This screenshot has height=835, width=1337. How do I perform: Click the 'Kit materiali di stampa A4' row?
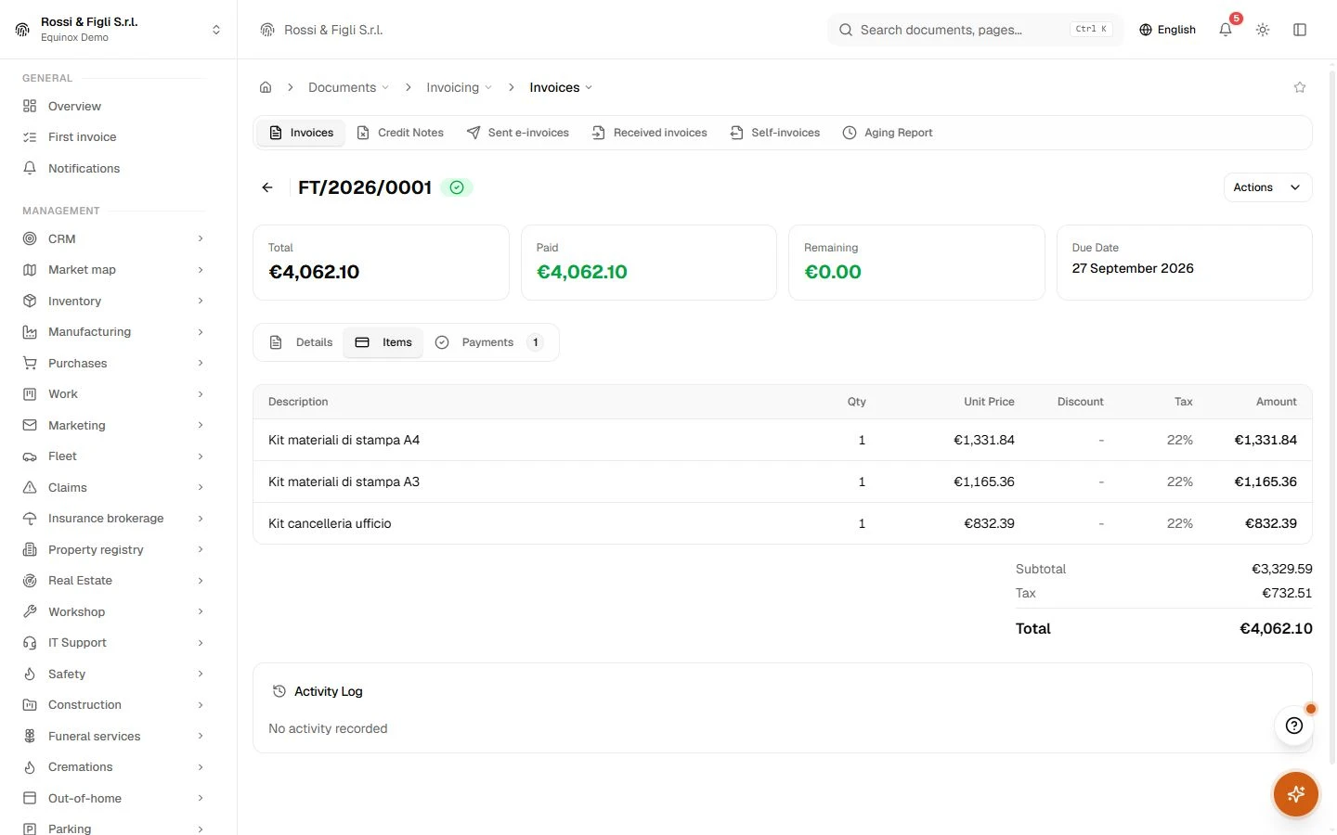[x=783, y=440]
